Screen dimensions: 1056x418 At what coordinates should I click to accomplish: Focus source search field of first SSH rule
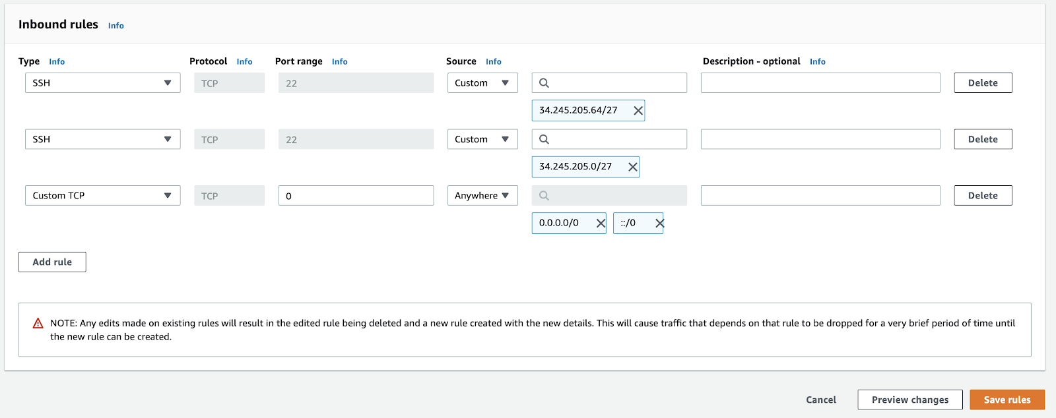(609, 83)
